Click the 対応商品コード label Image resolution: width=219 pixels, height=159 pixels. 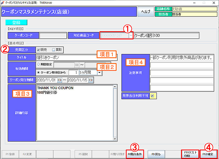click(x=84, y=36)
